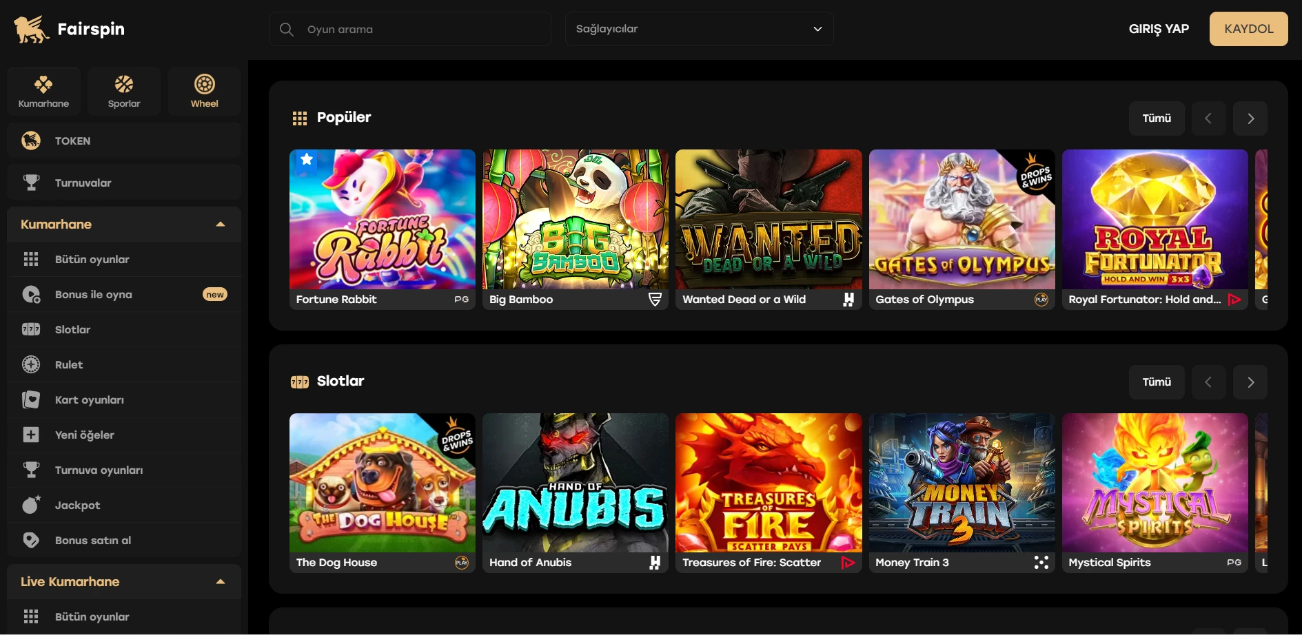The width and height of the screenshot is (1302, 635).
Task: Click the Jackpot bomb icon
Action: [x=31, y=505]
